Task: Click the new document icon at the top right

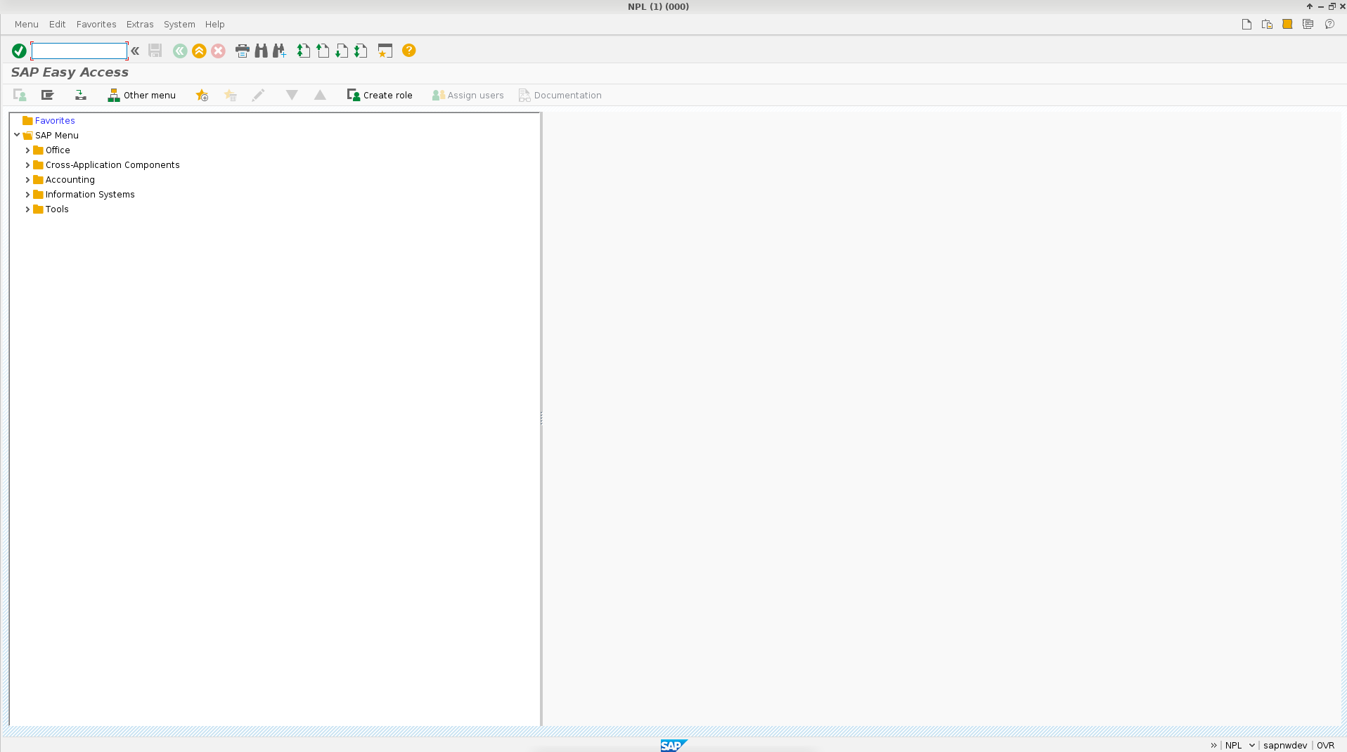Action: point(1246,24)
